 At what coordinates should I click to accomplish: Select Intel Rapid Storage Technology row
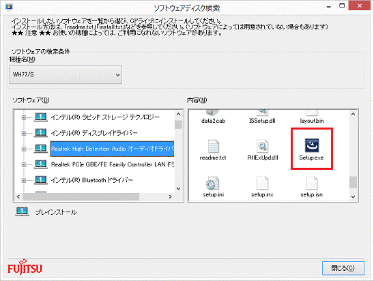(105, 117)
